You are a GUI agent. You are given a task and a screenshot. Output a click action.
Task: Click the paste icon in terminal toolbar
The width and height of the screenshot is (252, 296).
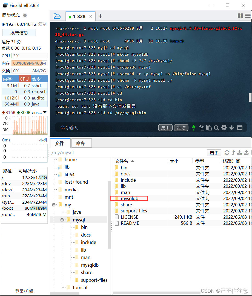click(209, 127)
